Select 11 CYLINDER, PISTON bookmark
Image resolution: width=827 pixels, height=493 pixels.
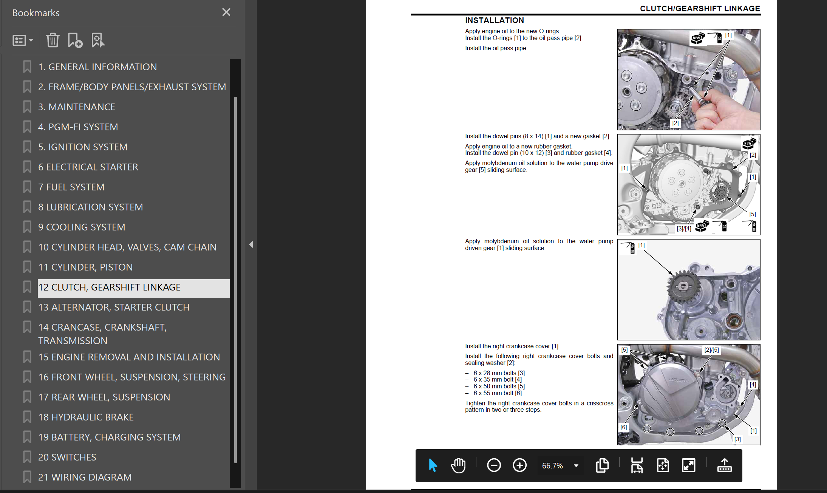(x=85, y=267)
